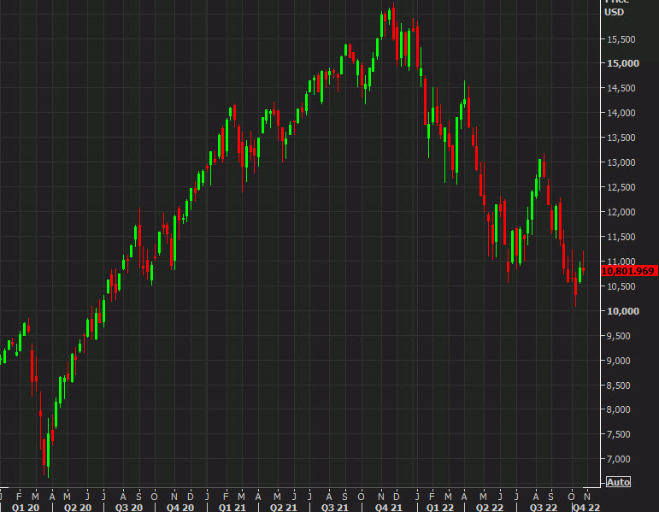Viewport: 659px width, 512px height.
Task: Click the 14,500 price axis label
Action: (621, 88)
